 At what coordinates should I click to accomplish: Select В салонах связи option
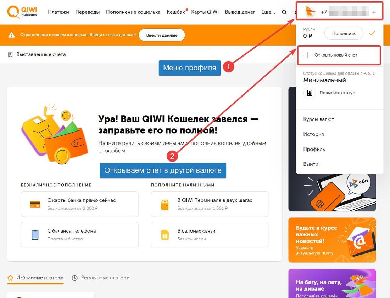point(210,235)
